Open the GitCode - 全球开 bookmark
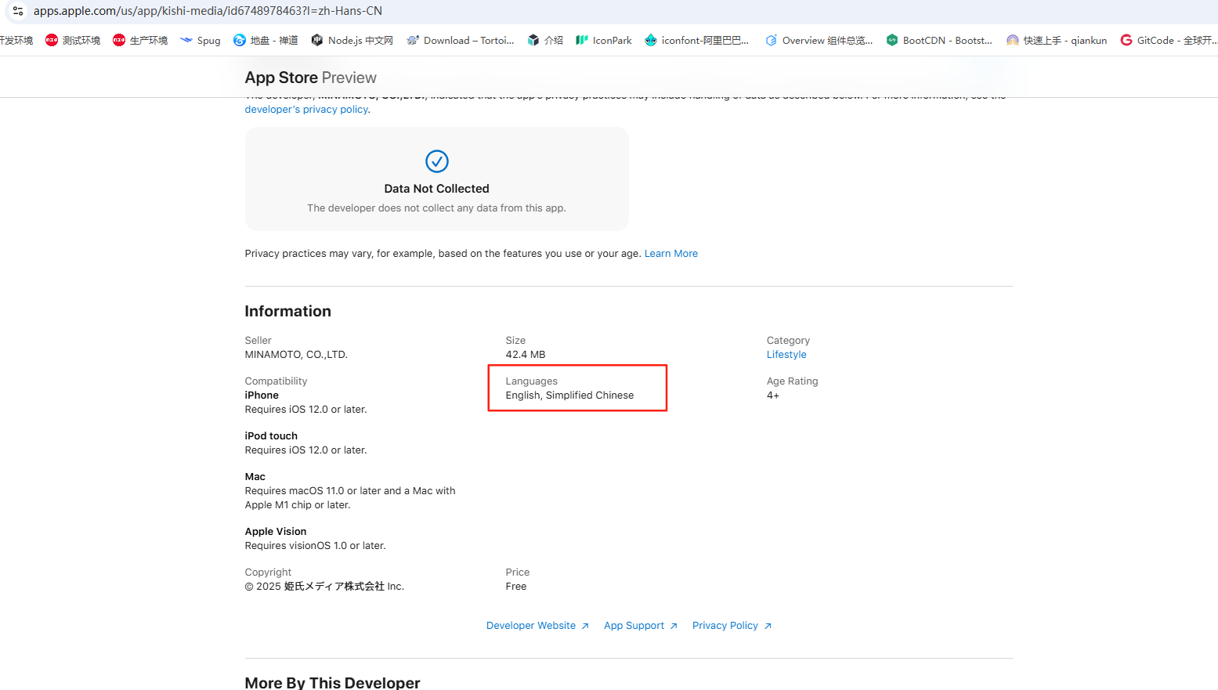The height and width of the screenshot is (690, 1218). (x=1168, y=41)
